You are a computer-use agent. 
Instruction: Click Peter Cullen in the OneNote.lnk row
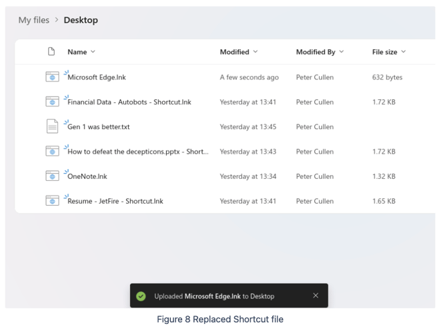click(x=315, y=176)
